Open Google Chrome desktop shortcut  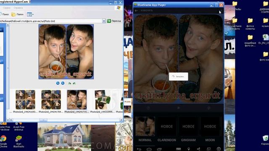[3, 141]
